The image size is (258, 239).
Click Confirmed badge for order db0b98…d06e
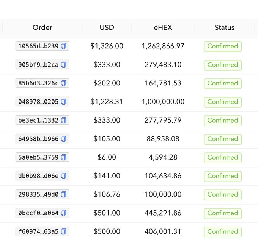[223, 176]
